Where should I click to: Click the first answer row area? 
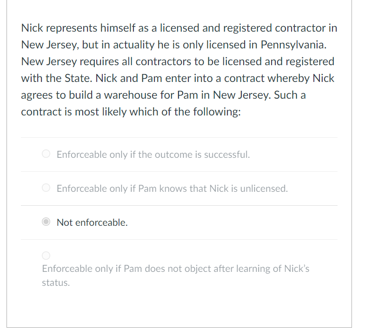[x=179, y=155]
